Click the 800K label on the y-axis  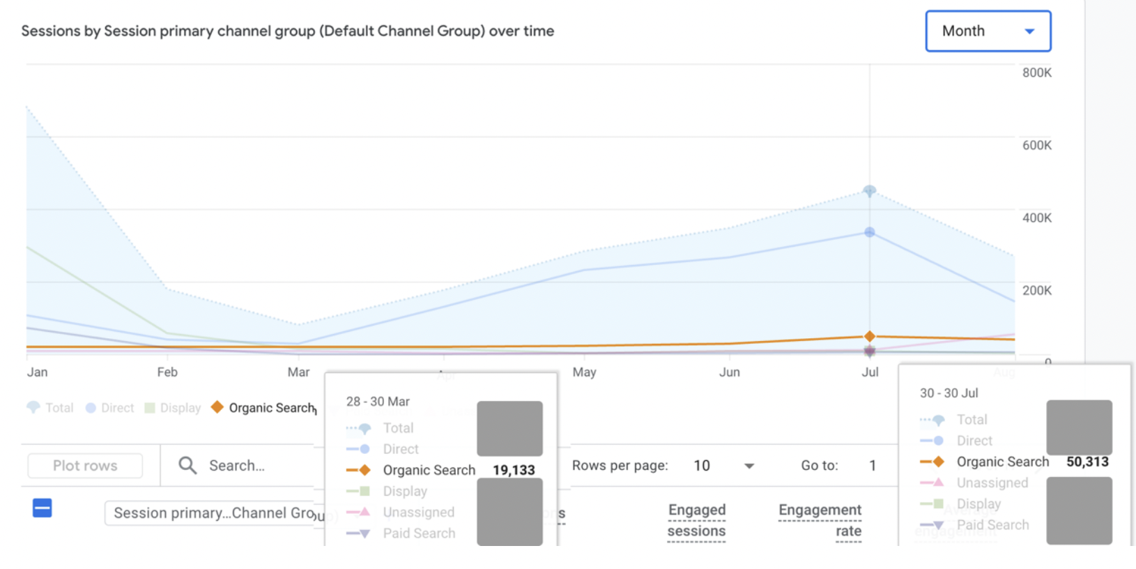pyautogui.click(x=1037, y=73)
